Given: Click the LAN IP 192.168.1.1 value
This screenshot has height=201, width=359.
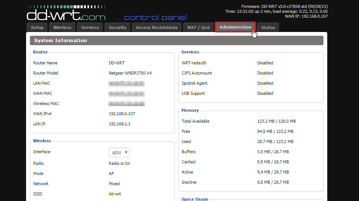Looking at the screenshot, I should pyautogui.click(x=119, y=124).
